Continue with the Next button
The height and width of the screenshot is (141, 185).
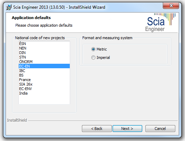(127, 129)
